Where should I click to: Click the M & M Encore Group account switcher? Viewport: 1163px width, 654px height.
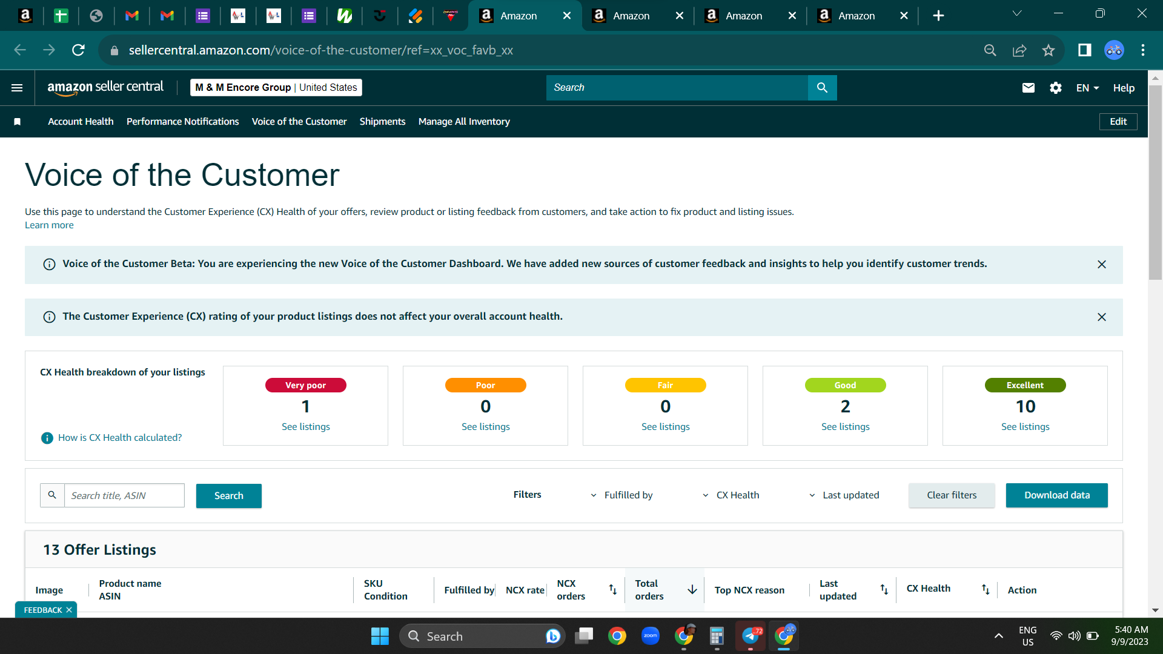click(x=276, y=88)
